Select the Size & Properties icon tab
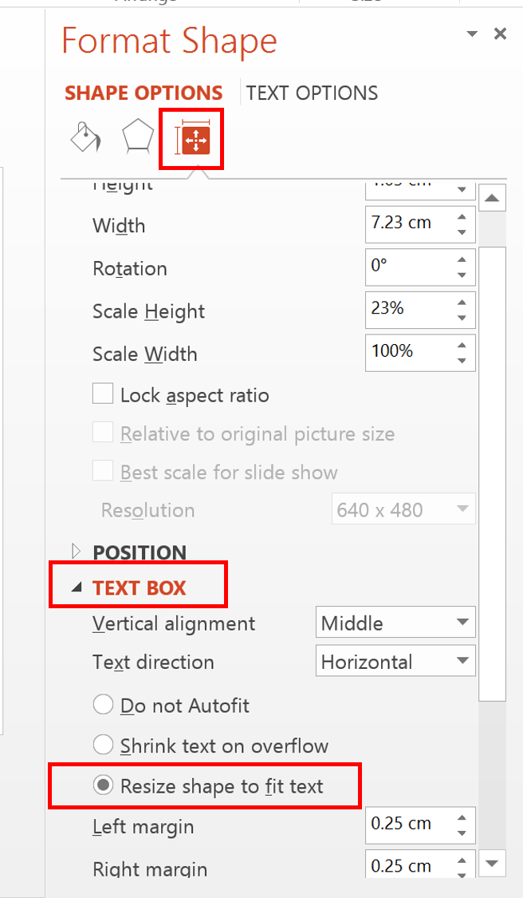 click(x=192, y=139)
